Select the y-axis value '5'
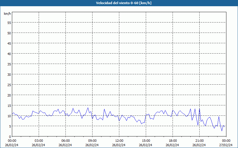Screen dimensions: 238x148 tap(10, 126)
